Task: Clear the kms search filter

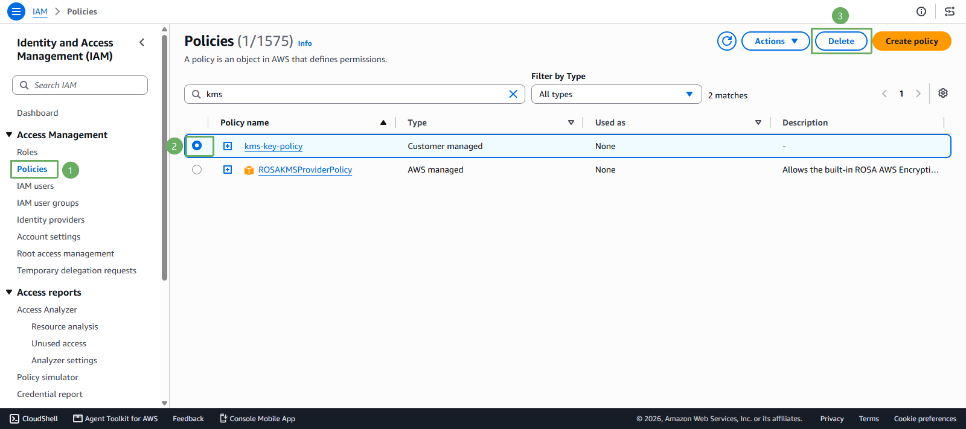Action: pyautogui.click(x=513, y=94)
